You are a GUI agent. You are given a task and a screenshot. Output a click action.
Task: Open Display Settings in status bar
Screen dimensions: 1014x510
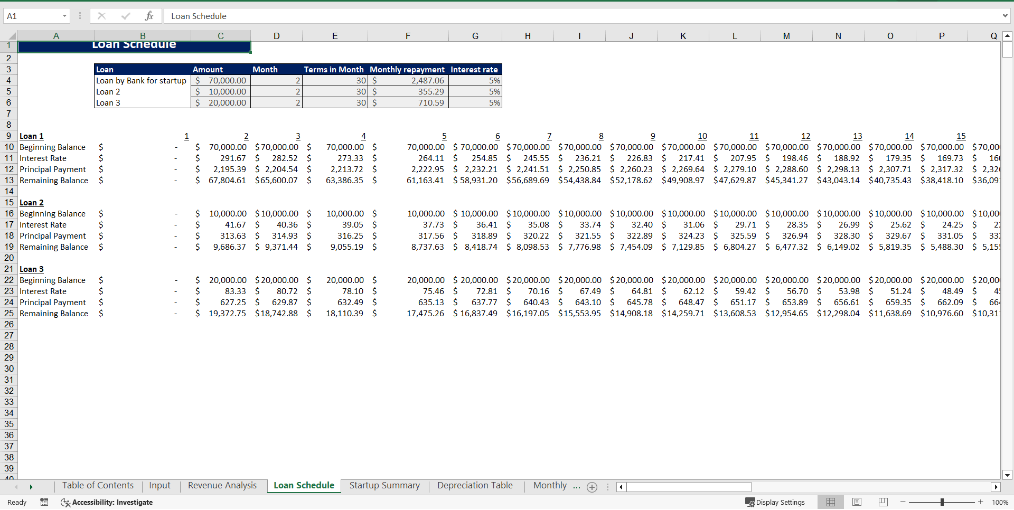coord(775,502)
